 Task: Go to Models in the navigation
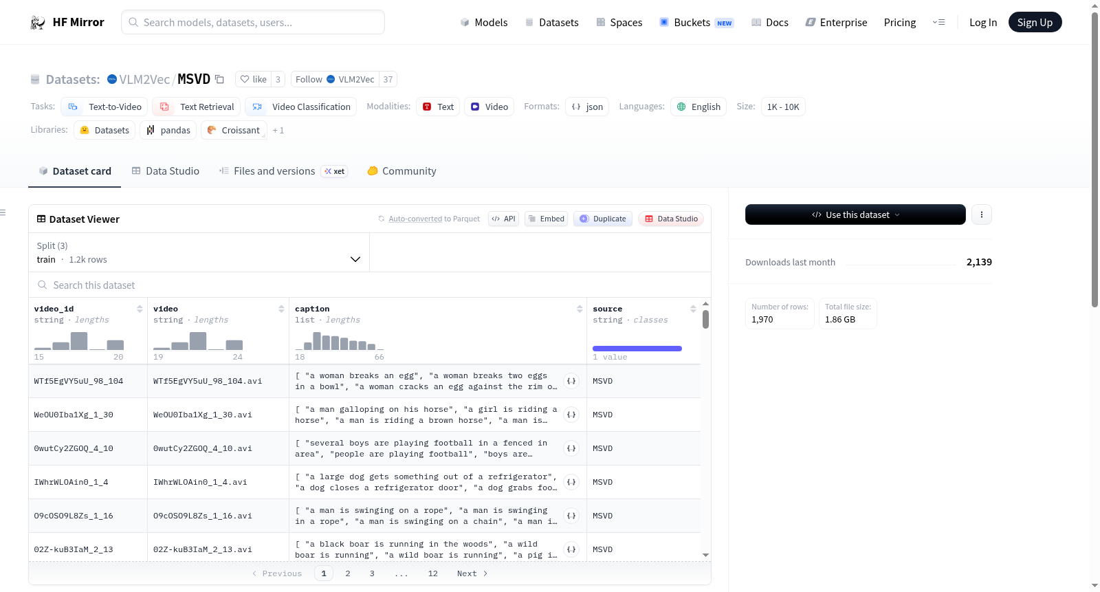click(x=484, y=22)
